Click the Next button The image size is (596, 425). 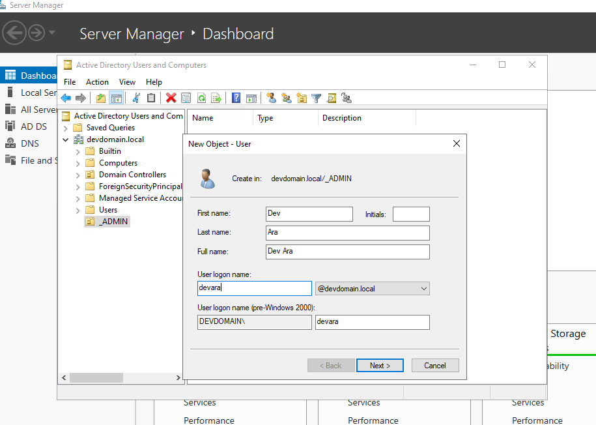380,366
